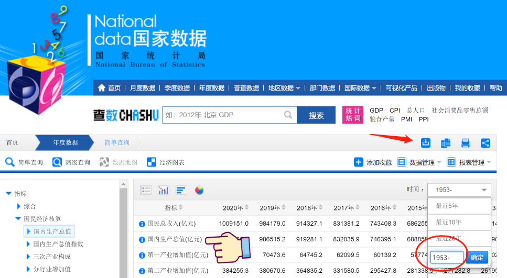Image resolution: width=507 pixels, height=278 pixels.
Task: Open 地区数据 dropdown menu
Action: [x=284, y=88]
